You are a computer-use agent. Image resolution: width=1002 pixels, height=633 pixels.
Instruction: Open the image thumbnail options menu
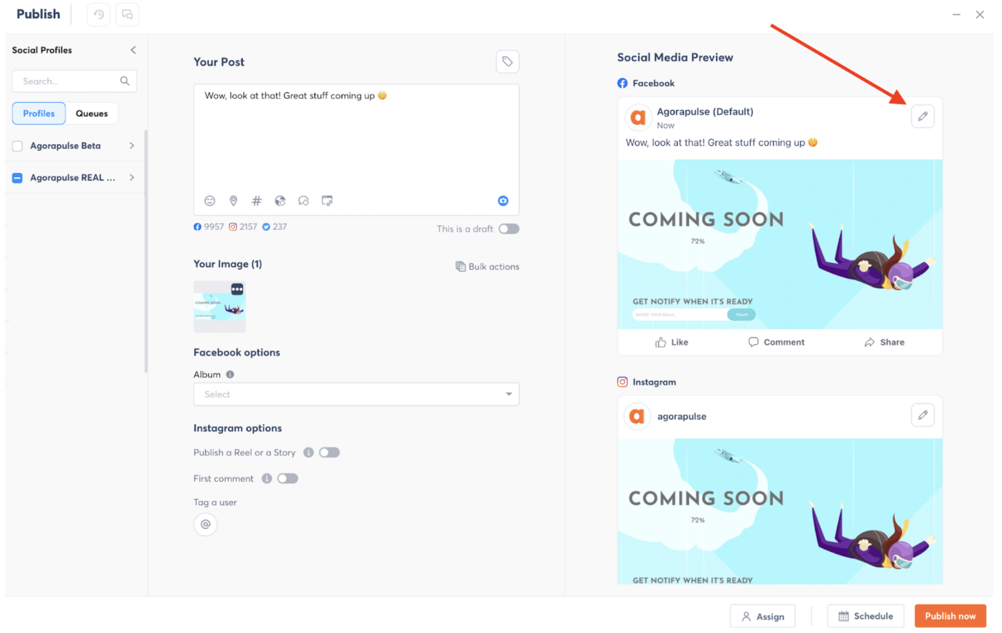point(237,289)
